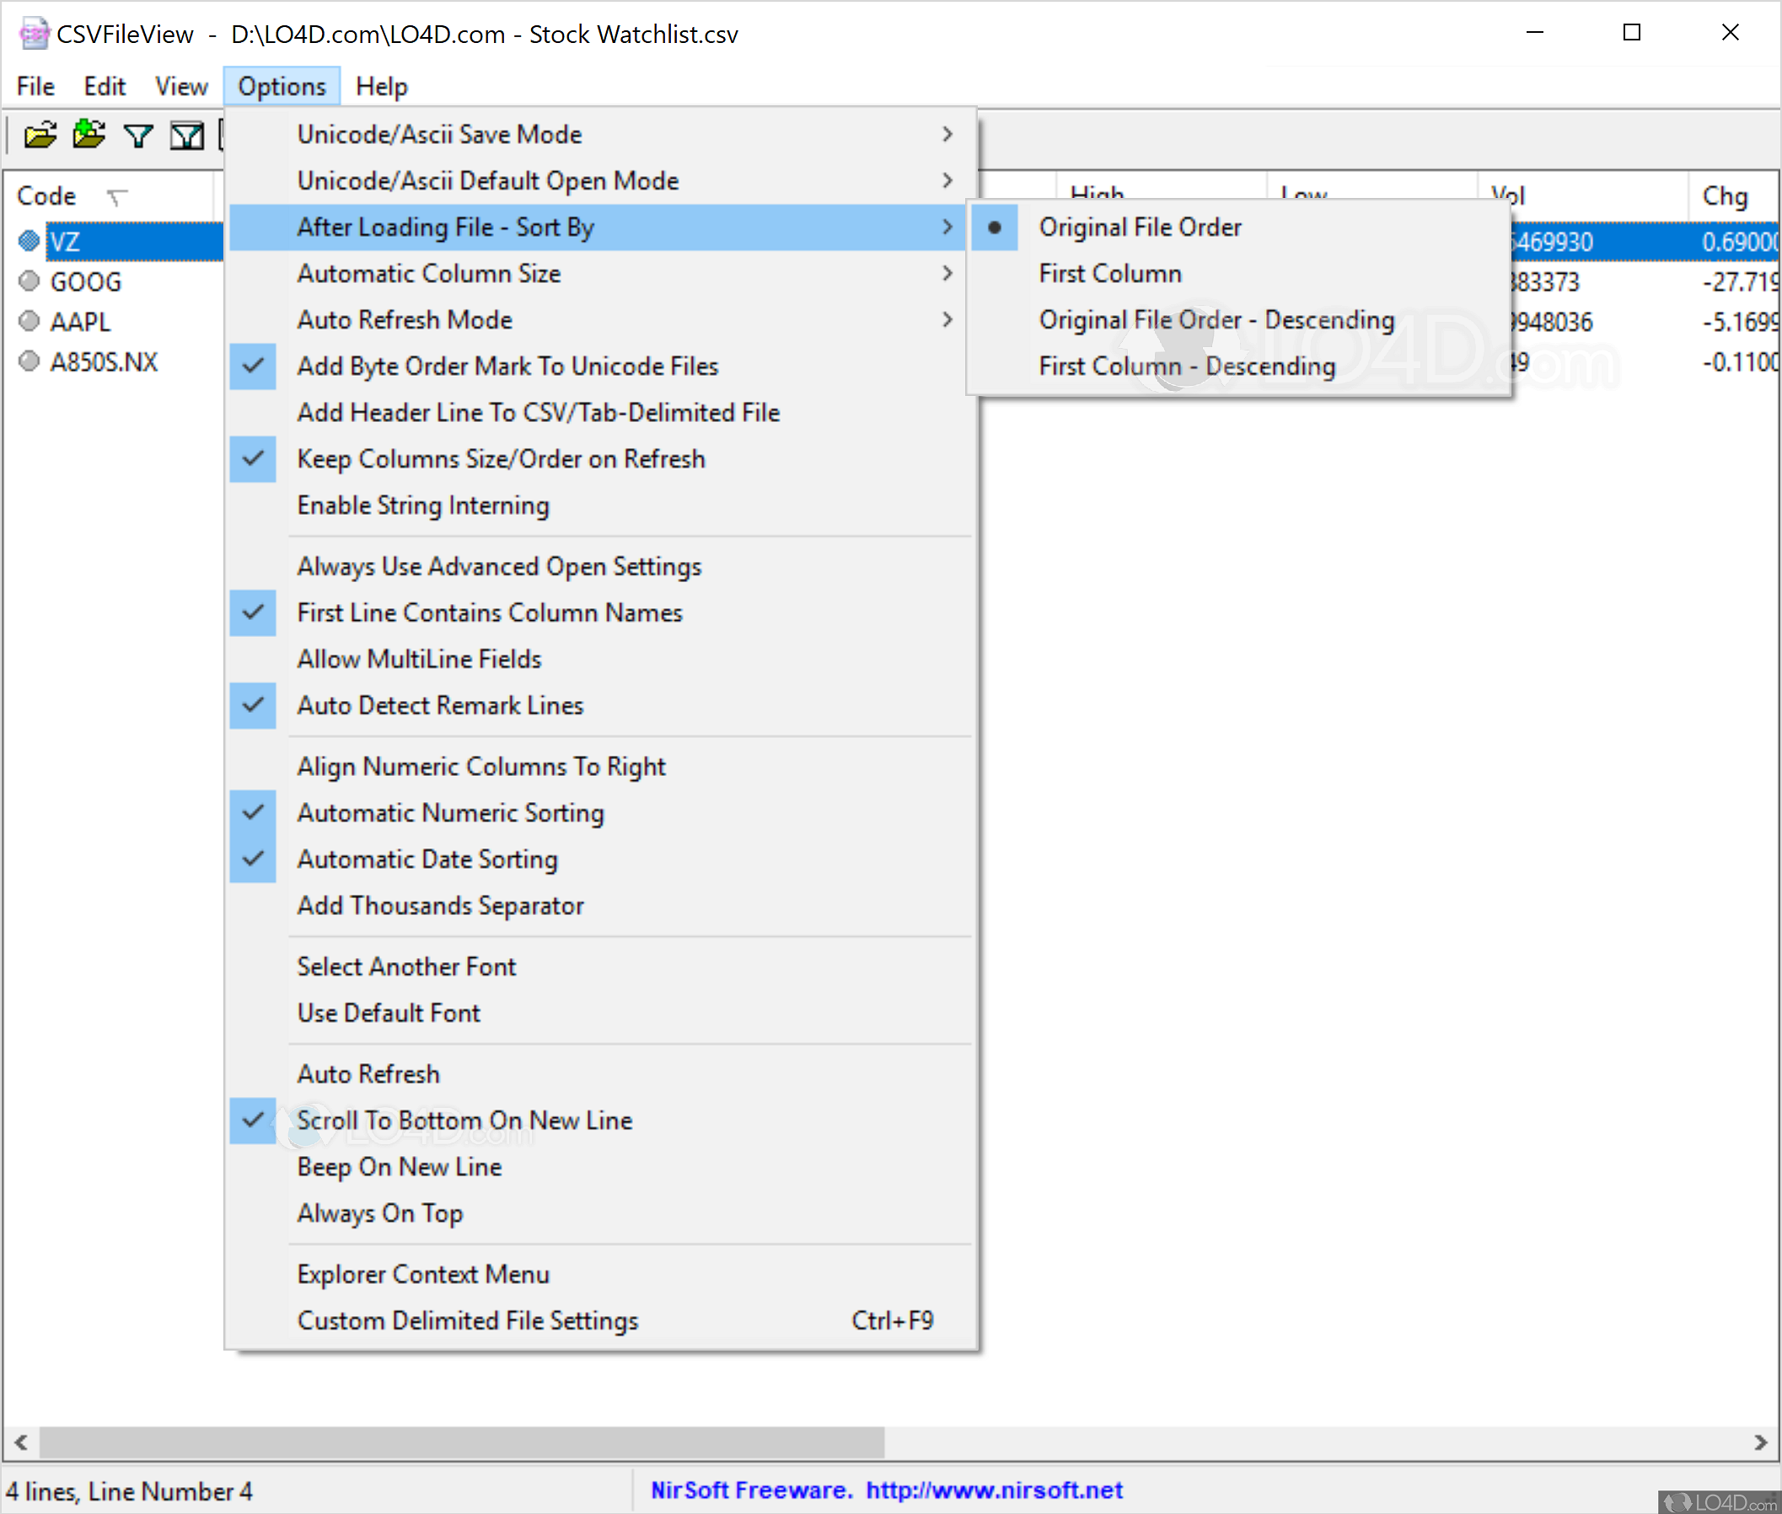Toggle Scroll To Bottom On New Line
This screenshot has width=1782, height=1514.
[x=602, y=1121]
